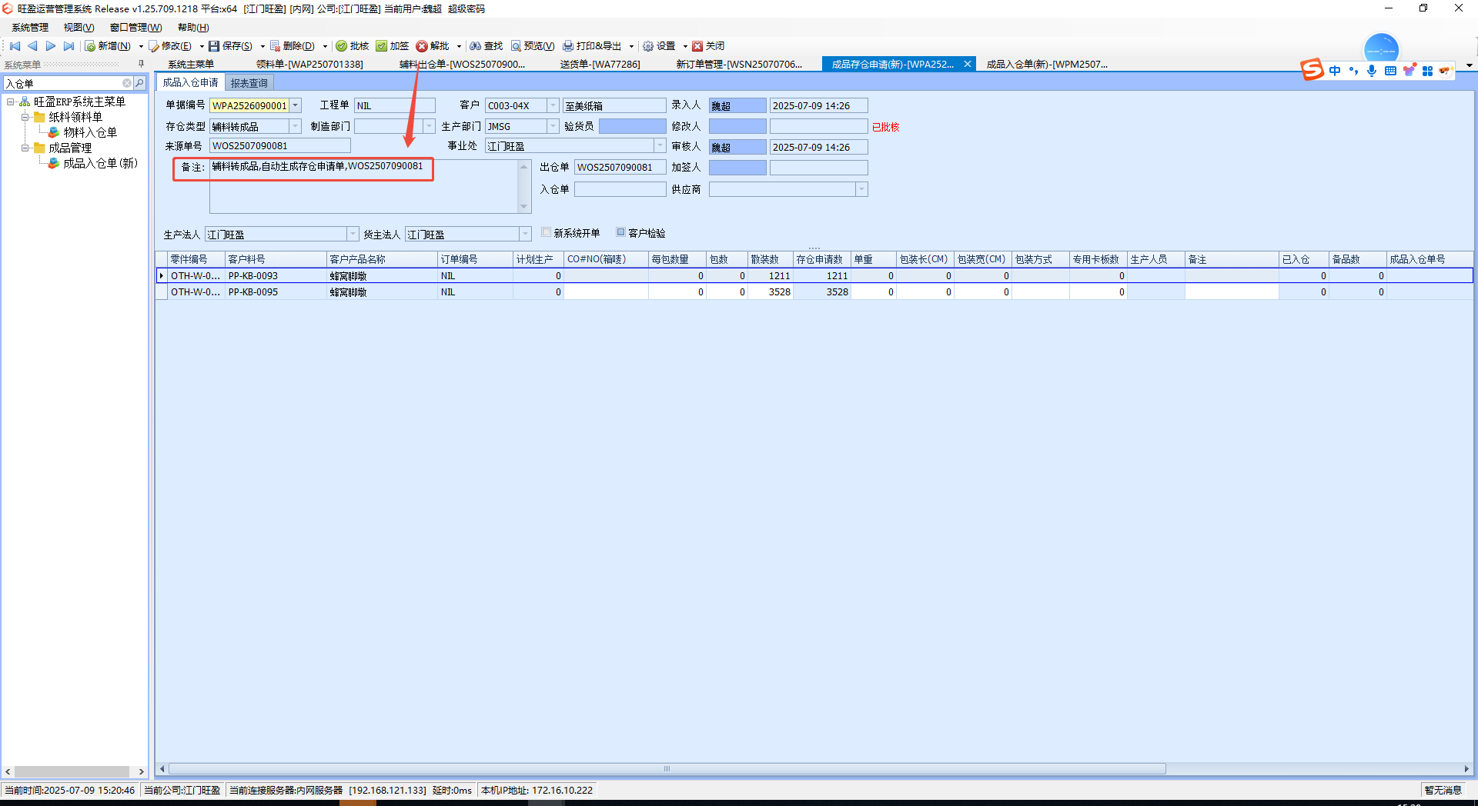
Task: Open the 帮助(H) menu
Action: [193, 28]
